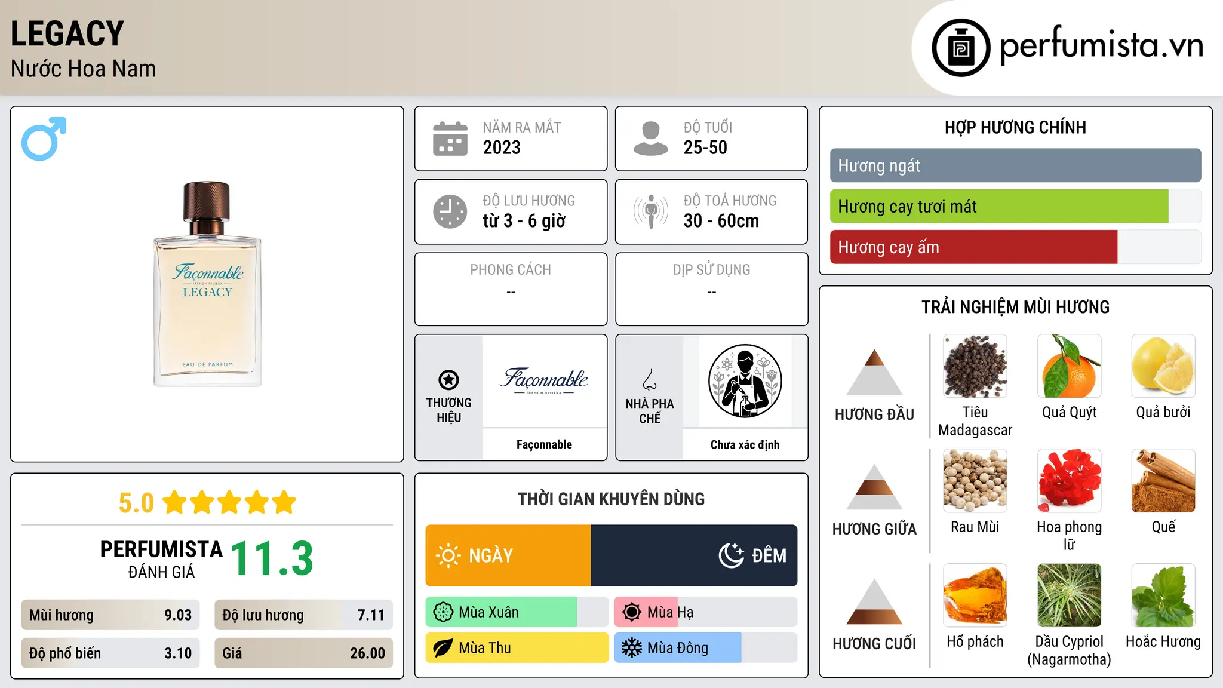
Task: Open the Rau Mùi coriander note image
Action: tap(975, 481)
